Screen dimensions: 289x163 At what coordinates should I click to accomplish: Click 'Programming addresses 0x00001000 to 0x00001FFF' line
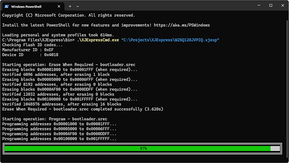click(x=59, y=124)
